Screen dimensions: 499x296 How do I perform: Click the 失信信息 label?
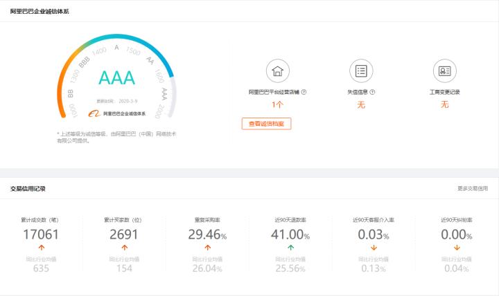[358, 92]
